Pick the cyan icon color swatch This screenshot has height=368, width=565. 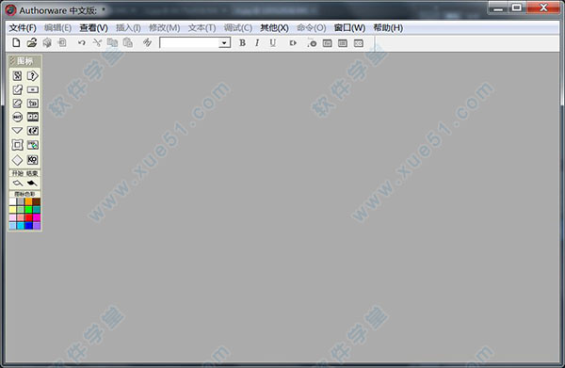(x=21, y=226)
